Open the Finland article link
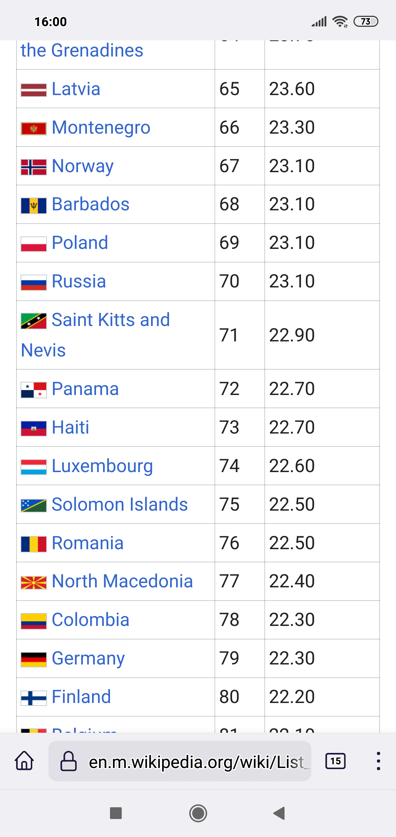The height and width of the screenshot is (837, 396). coord(81,697)
